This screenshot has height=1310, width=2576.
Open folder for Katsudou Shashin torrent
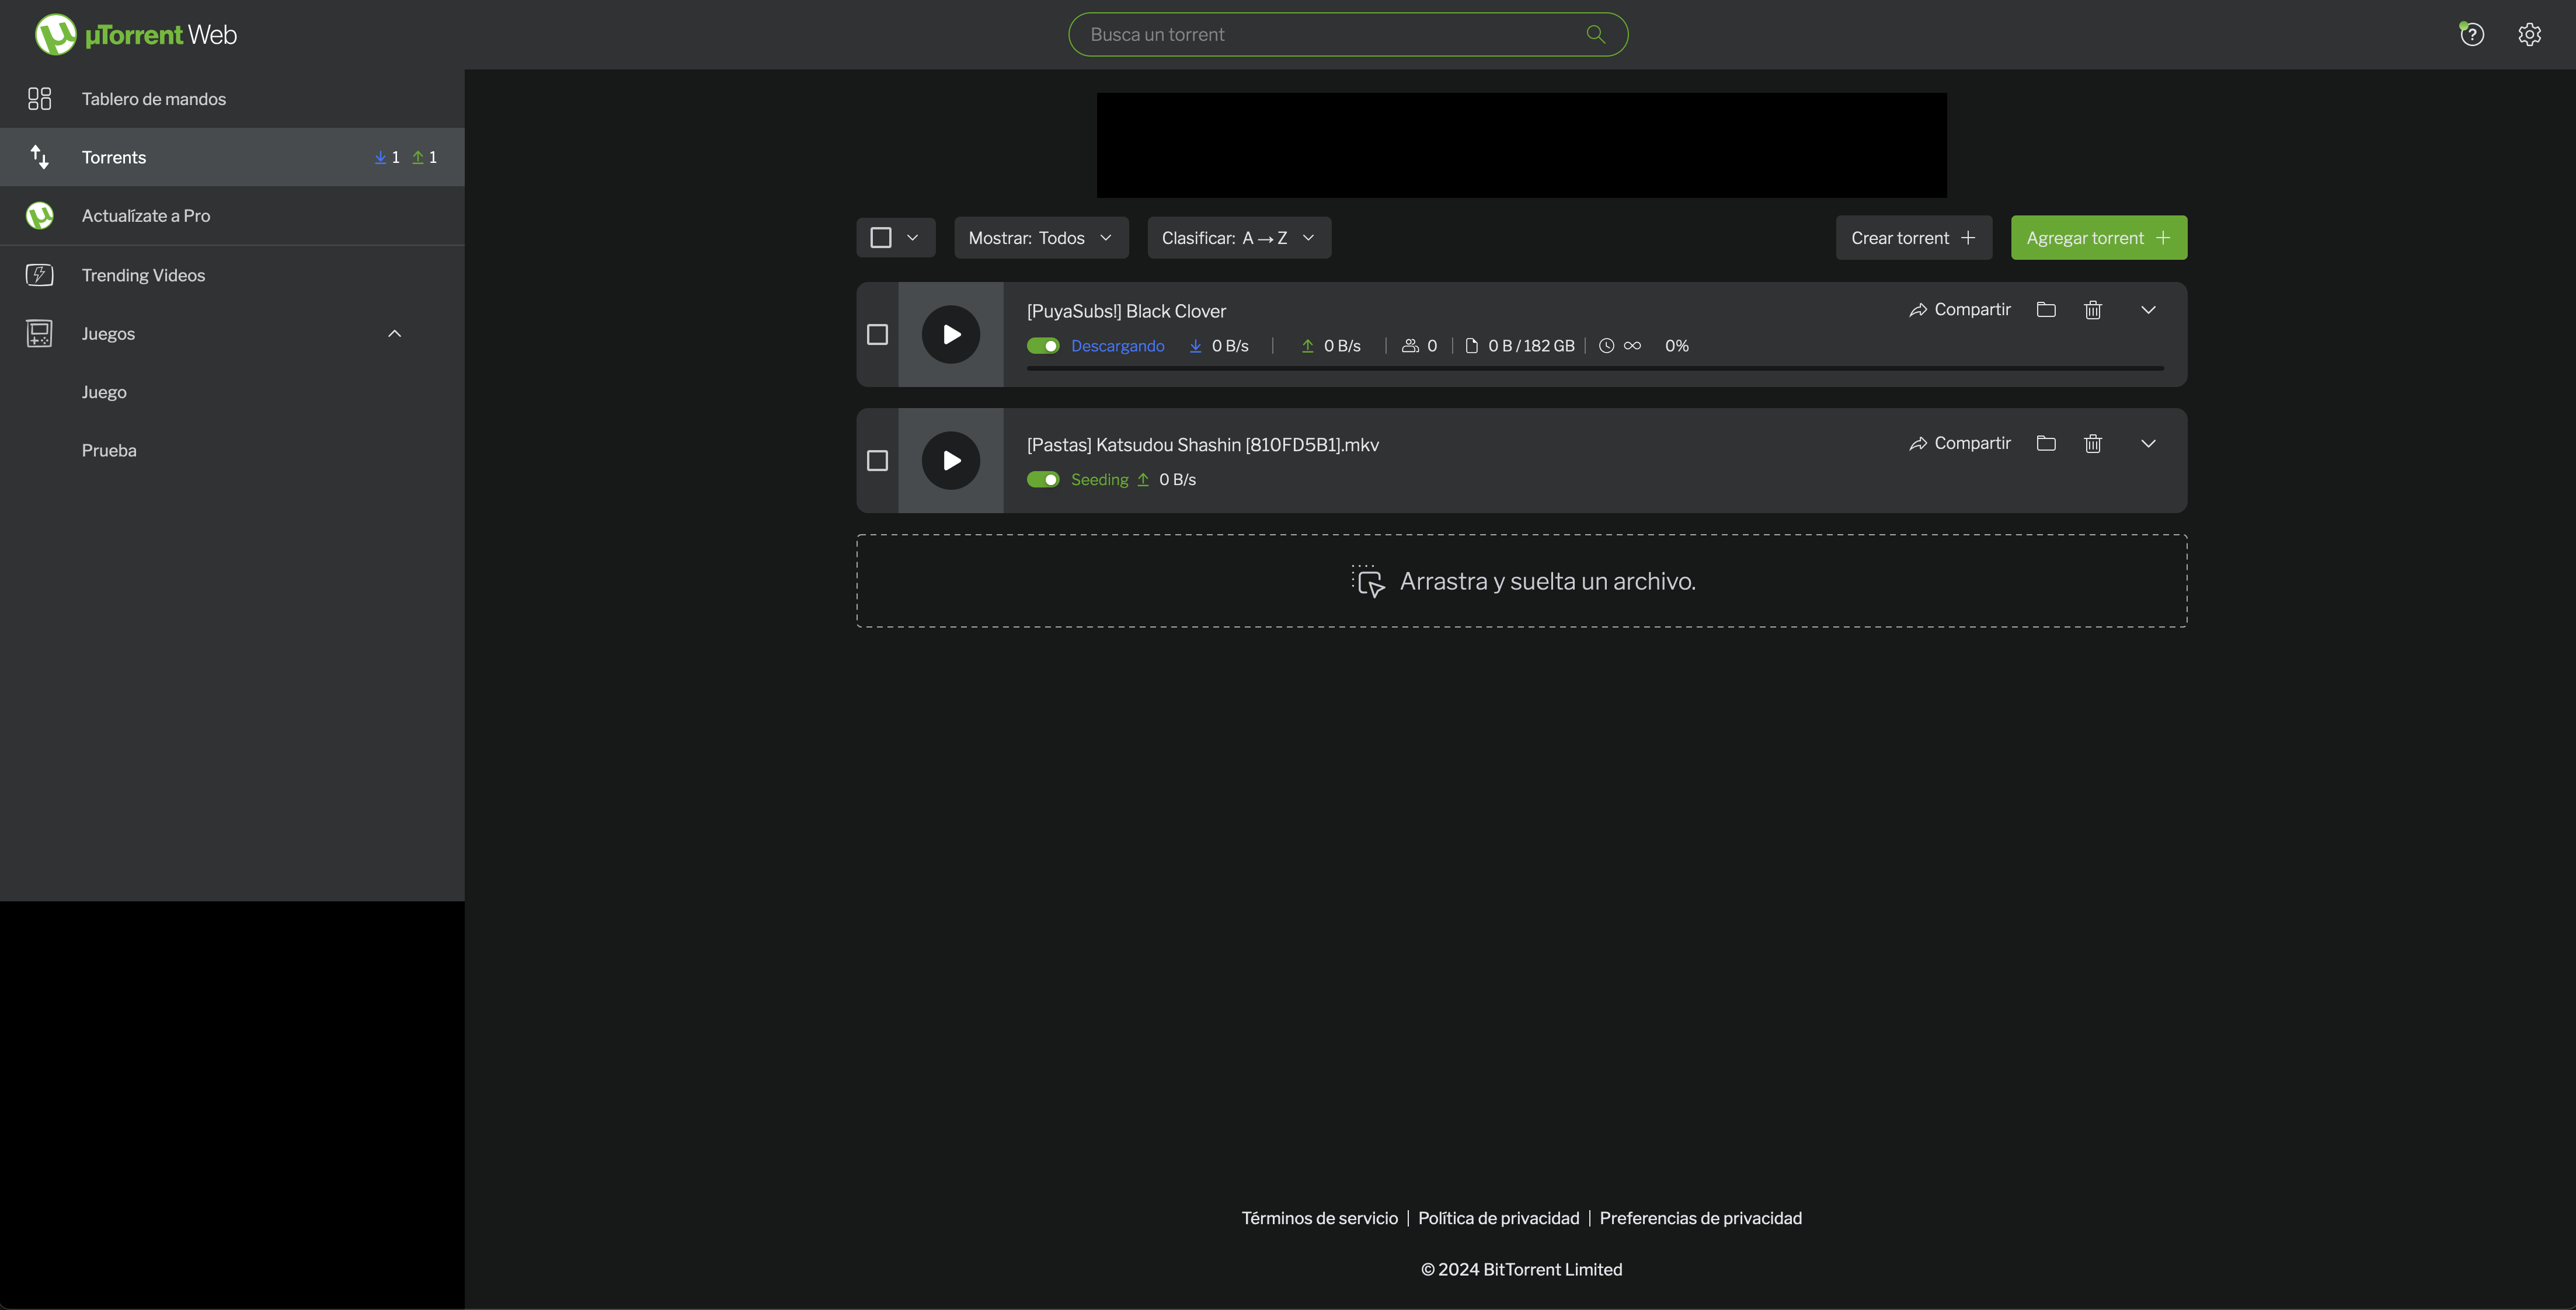pyautogui.click(x=2046, y=443)
